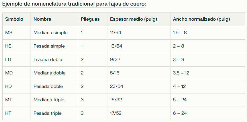
Task: Click the heading about fajas de cuero
Action: pos(74,4)
